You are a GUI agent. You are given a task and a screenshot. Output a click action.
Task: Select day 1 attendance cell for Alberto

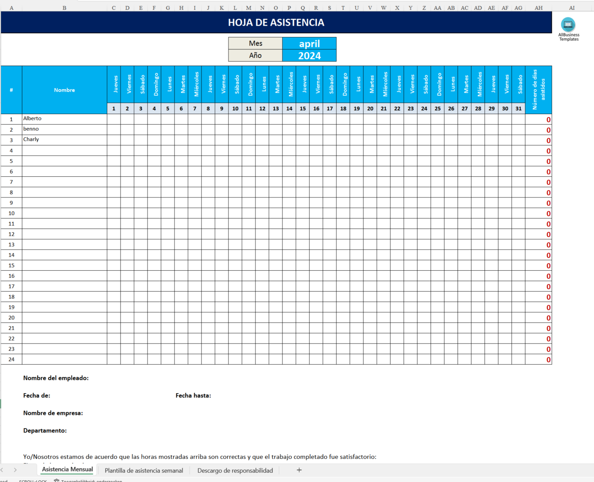pyautogui.click(x=114, y=119)
